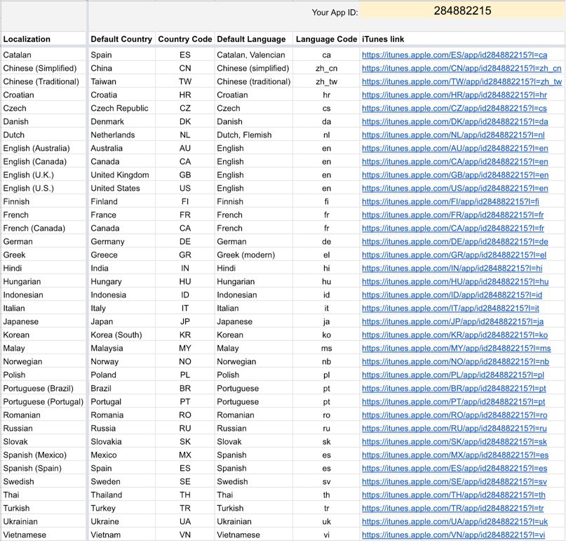
Task: Click the App ID field showing 284882215
Action: pos(462,11)
